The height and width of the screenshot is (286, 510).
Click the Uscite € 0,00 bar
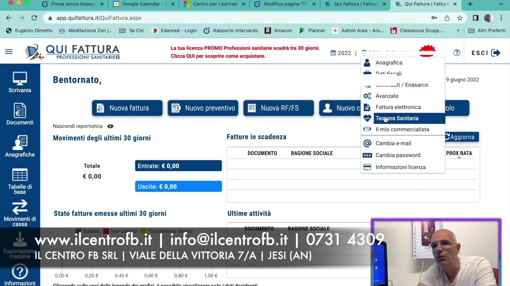(178, 187)
